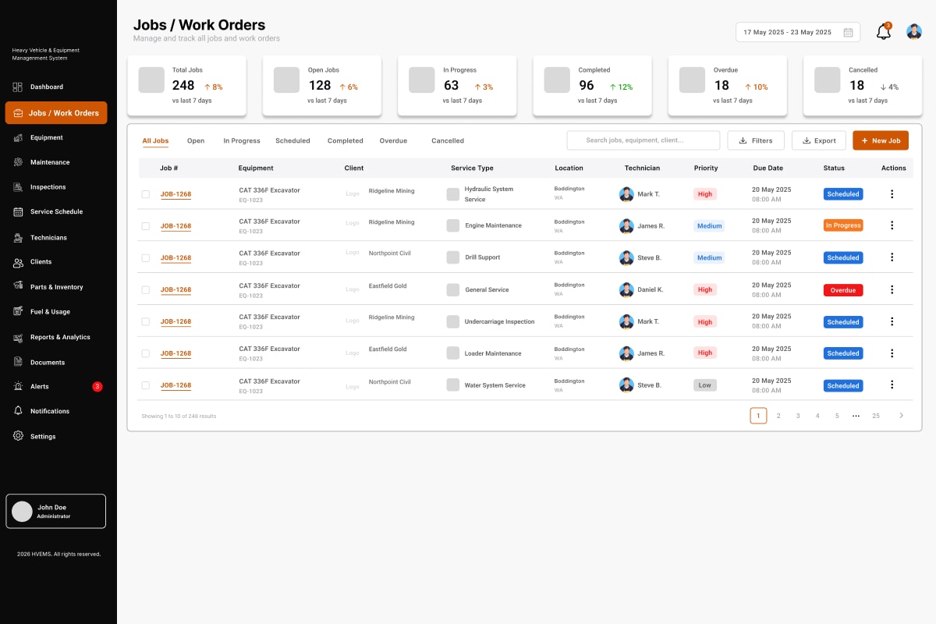
Task: Select current page 1 in pagination
Action: [x=758, y=416]
